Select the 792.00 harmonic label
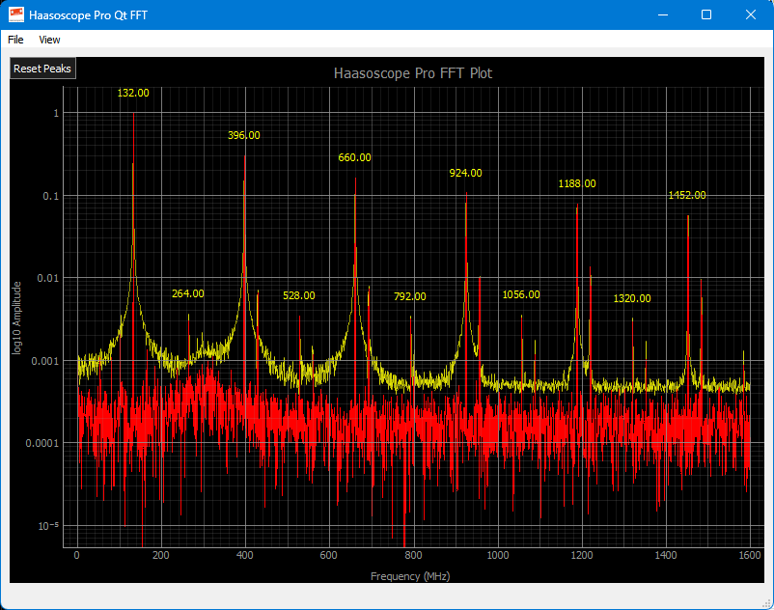This screenshot has height=610, width=774. pyautogui.click(x=409, y=297)
